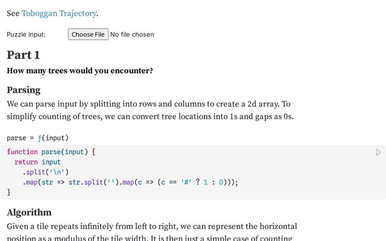386x241 pixels.
Task: Click 'function' keyword in code editor
Action: pos(22,152)
